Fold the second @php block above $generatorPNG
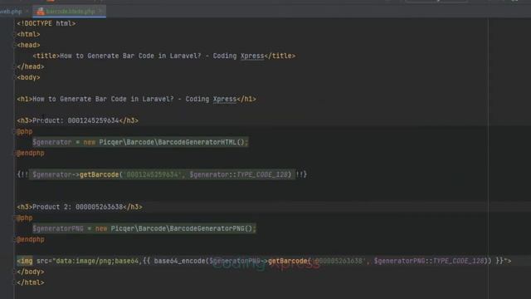 [x=15, y=218]
